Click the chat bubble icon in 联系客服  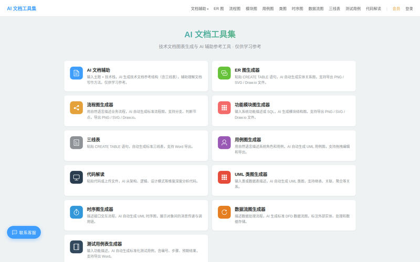[15, 232]
